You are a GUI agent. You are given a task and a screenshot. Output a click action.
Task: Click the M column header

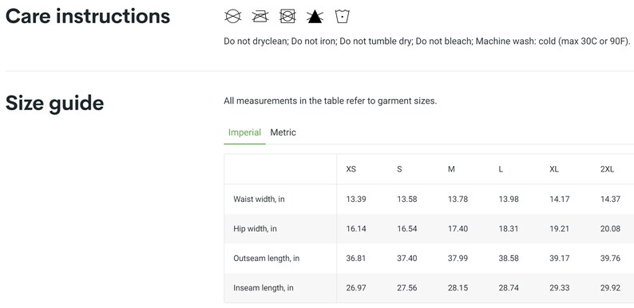pyautogui.click(x=451, y=169)
